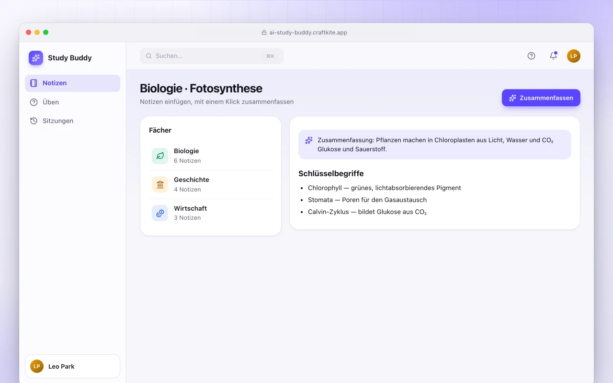Click the Calvin-Zyklus key term line
This screenshot has height=383, width=613.
[x=367, y=212]
